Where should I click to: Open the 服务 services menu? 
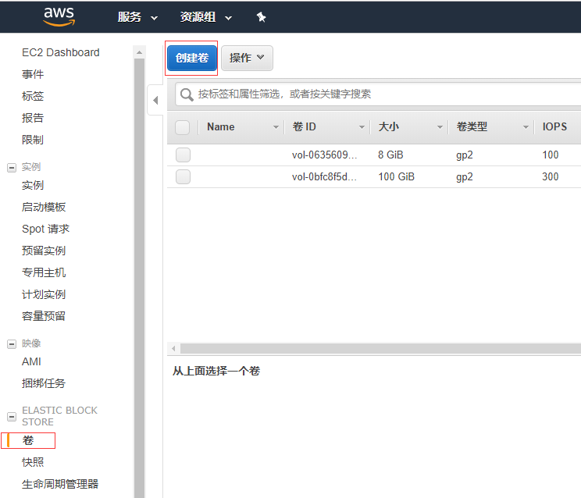[x=137, y=17]
